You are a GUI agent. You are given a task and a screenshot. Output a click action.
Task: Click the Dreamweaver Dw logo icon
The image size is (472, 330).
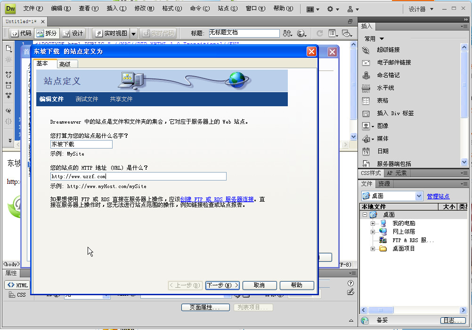(x=10, y=9)
